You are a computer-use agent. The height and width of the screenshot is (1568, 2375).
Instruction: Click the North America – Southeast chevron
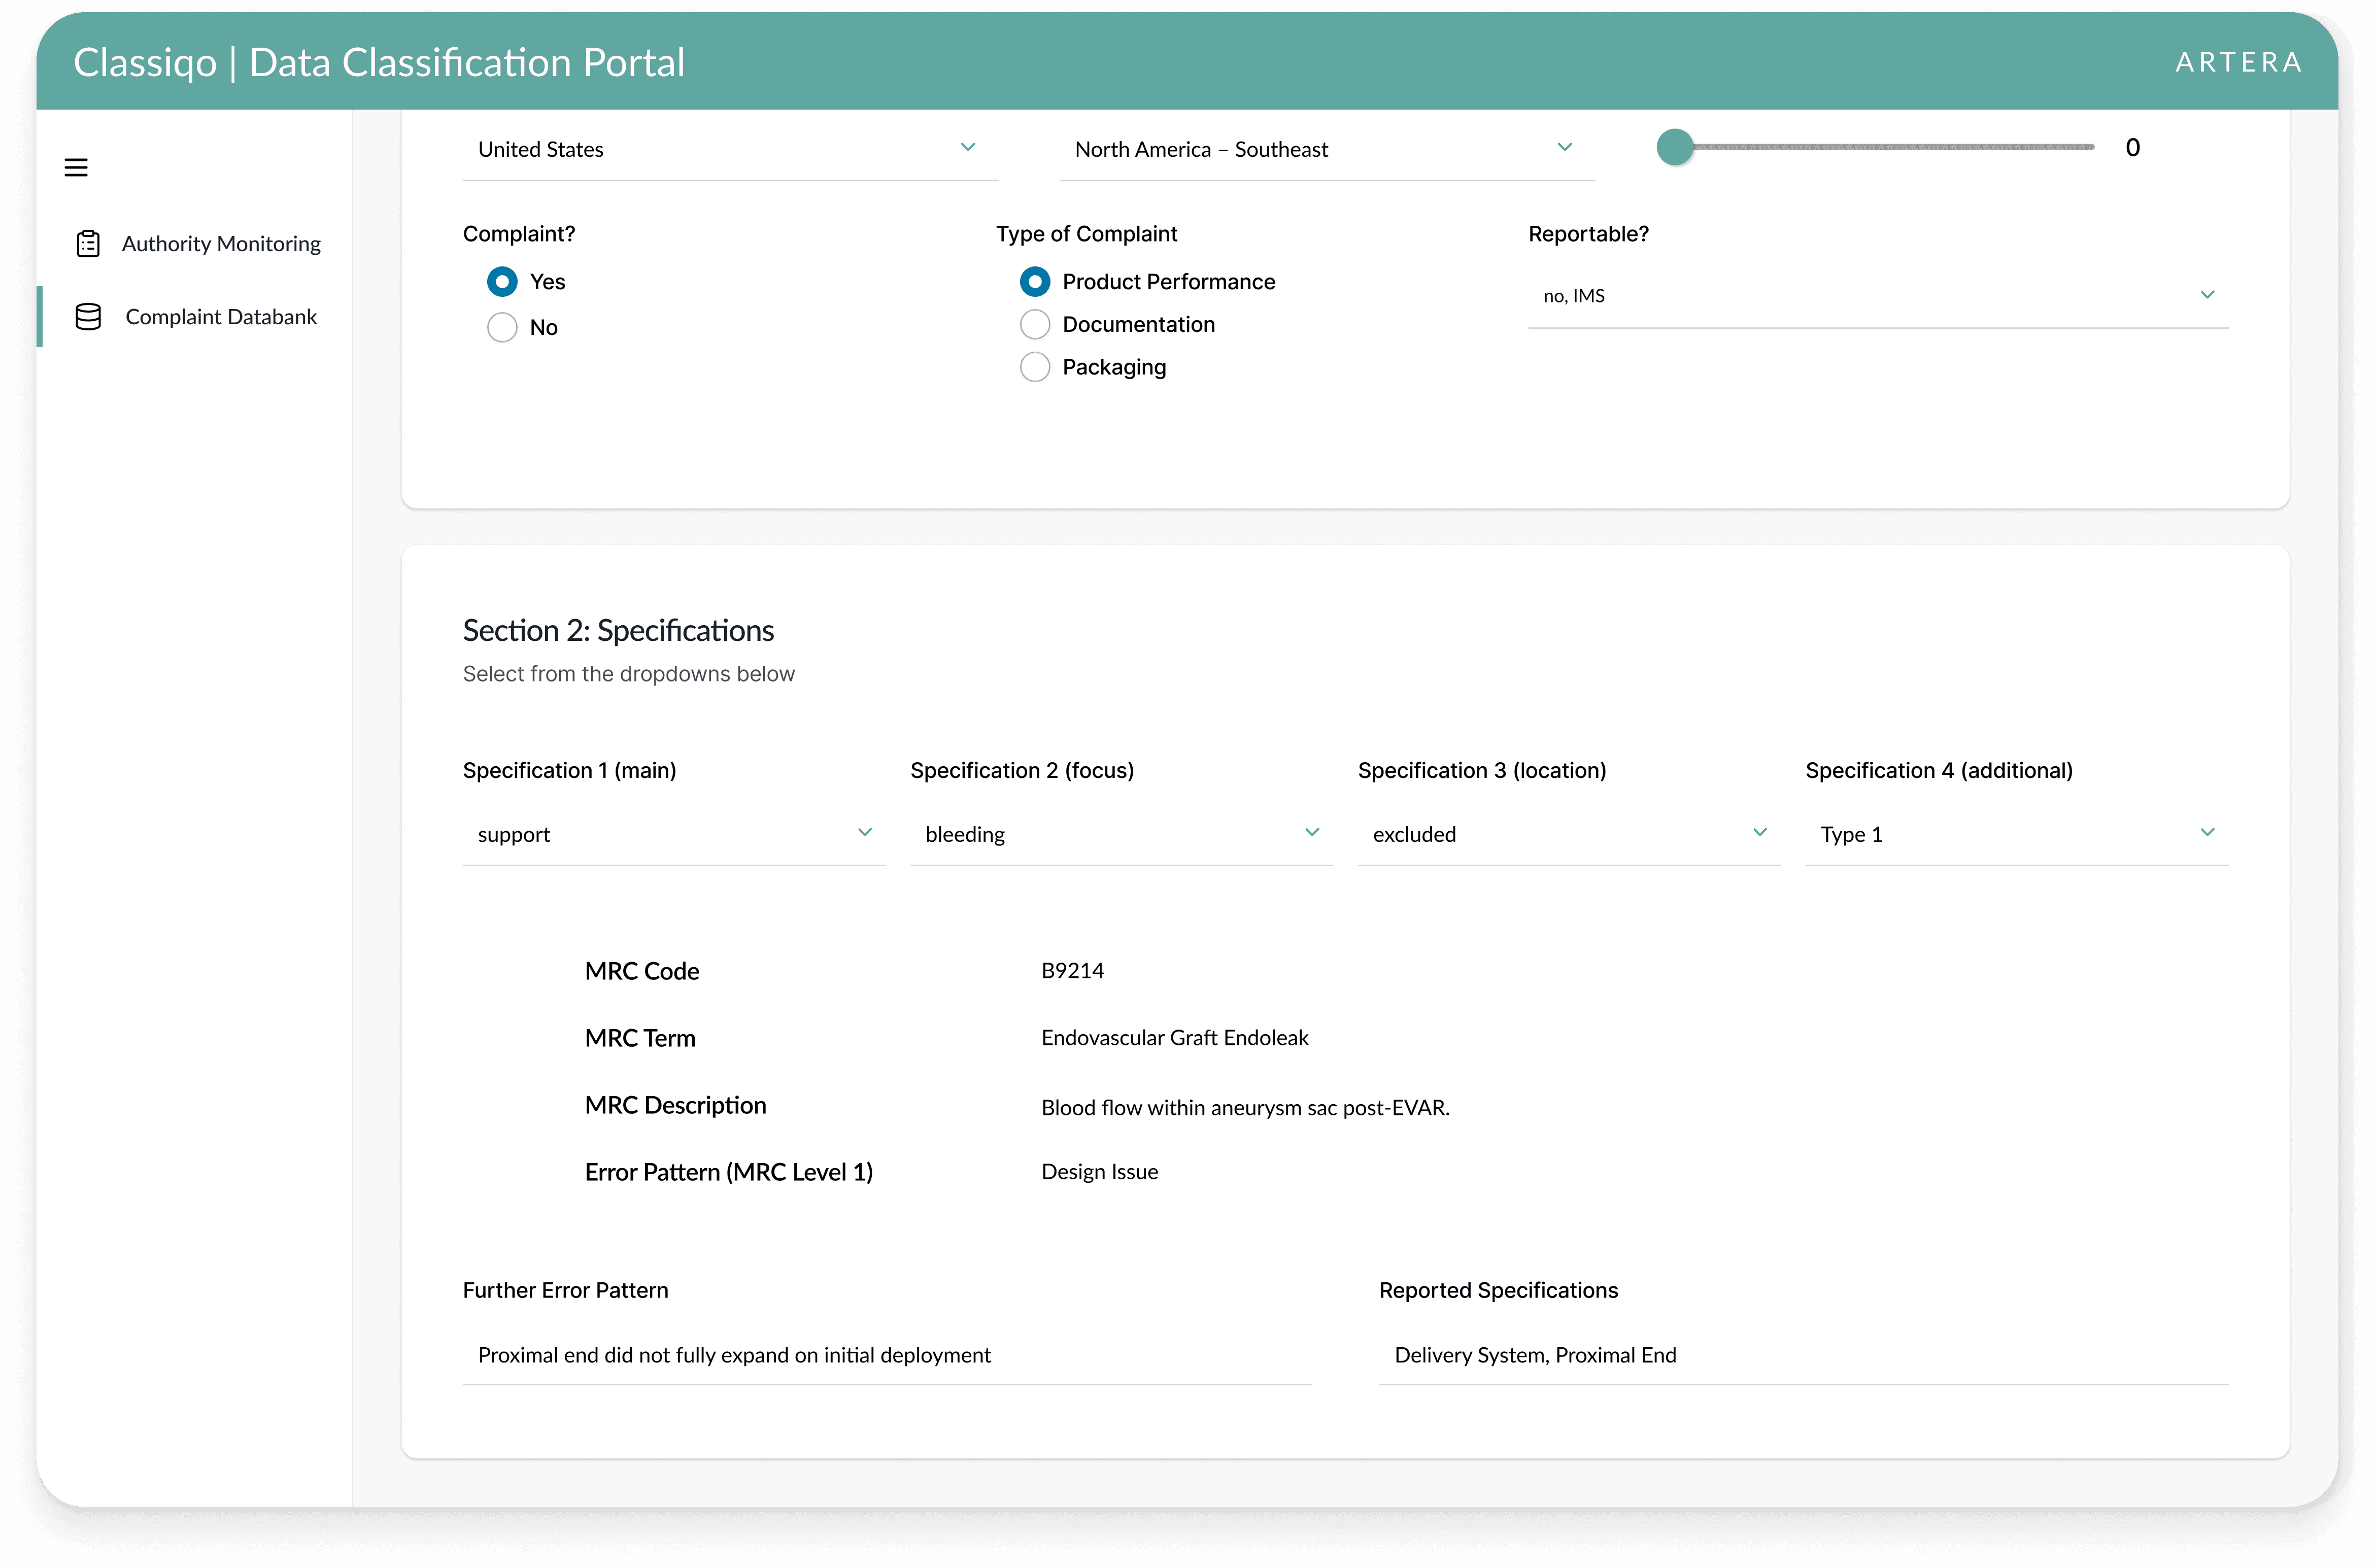pos(1564,147)
